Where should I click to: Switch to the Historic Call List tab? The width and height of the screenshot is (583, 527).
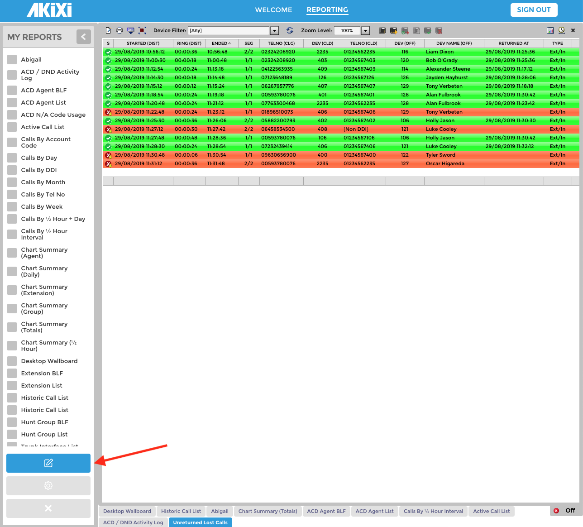(181, 511)
